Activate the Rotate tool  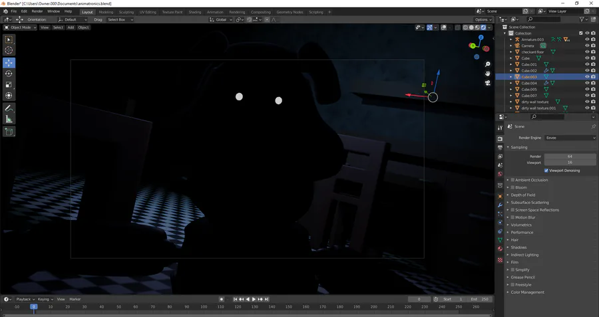9,74
